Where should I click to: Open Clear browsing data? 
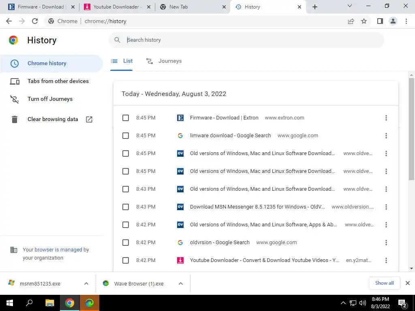click(x=52, y=119)
